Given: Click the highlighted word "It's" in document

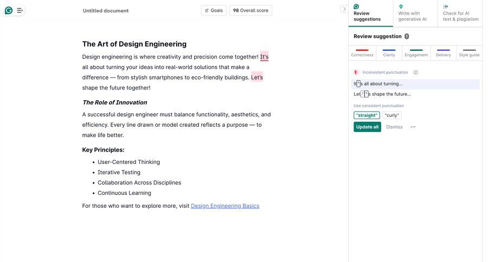Looking at the screenshot, I should click(264, 56).
